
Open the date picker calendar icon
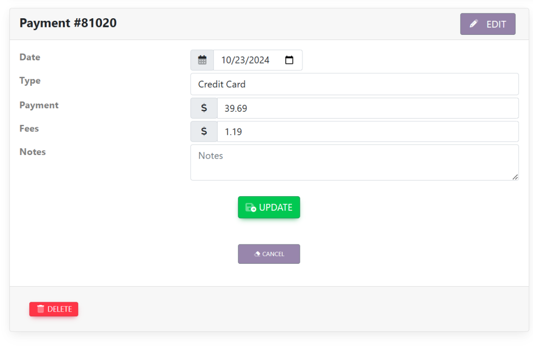point(289,60)
